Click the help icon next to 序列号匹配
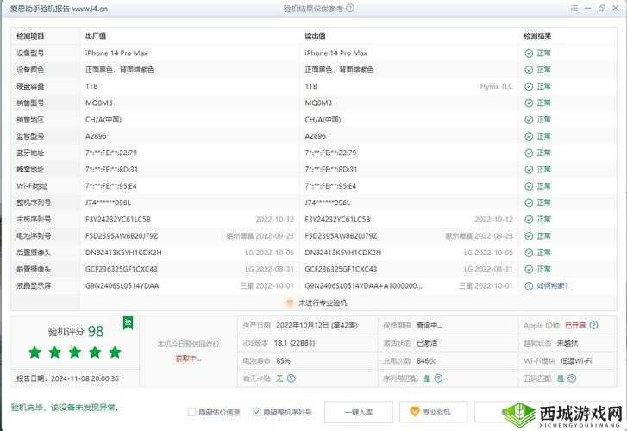The image size is (627, 431). click(x=438, y=378)
